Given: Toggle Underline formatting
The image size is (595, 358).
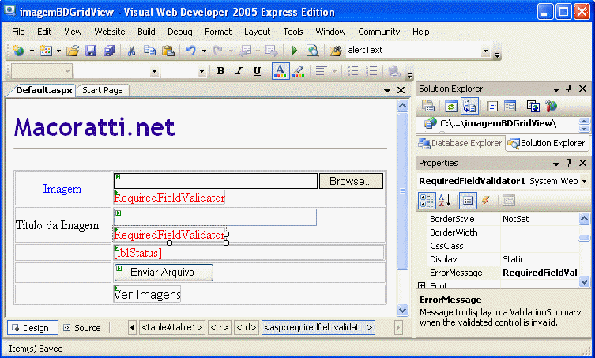Looking at the screenshot, I should click(x=257, y=71).
